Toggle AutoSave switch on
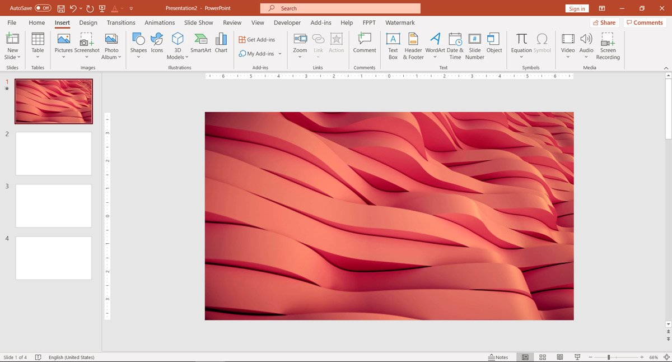 point(43,8)
